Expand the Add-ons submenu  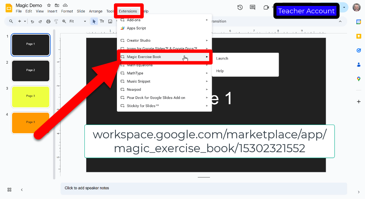164,20
